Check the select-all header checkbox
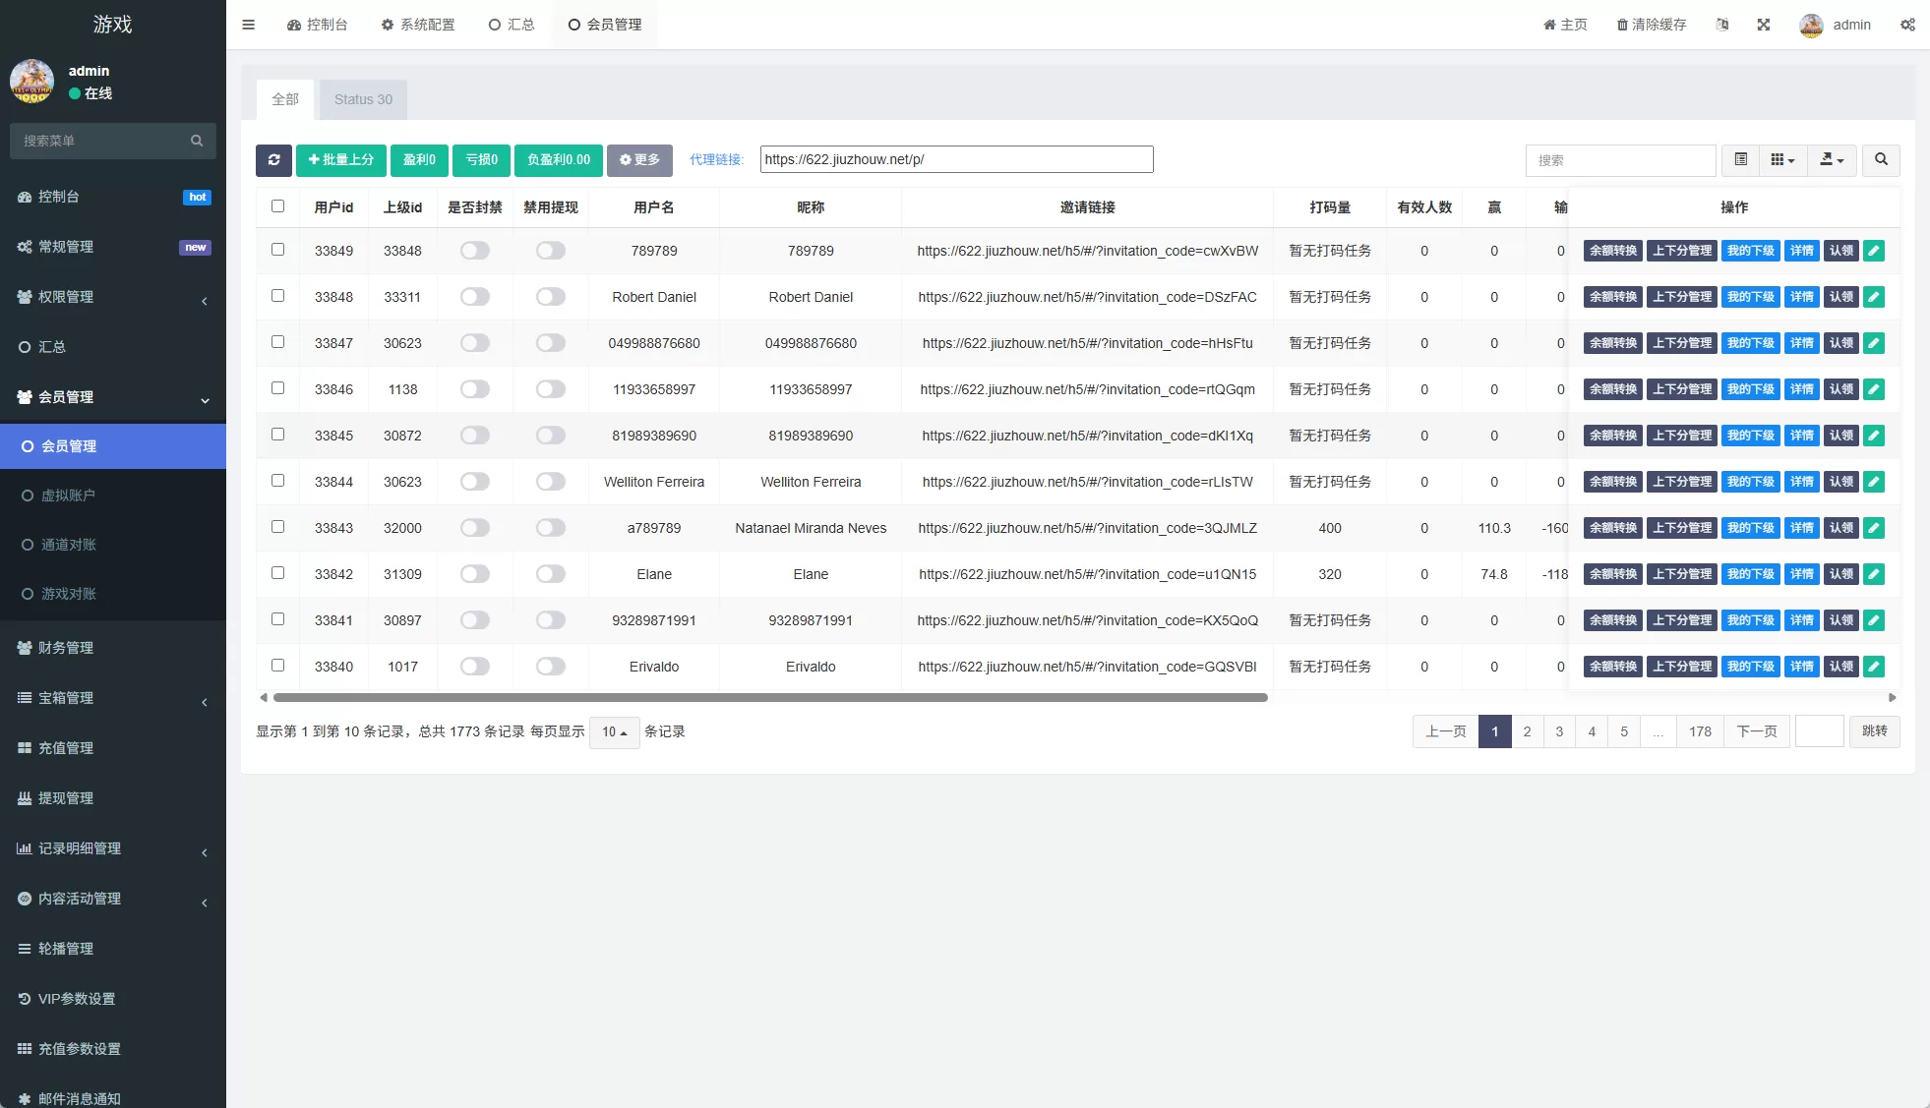Screen dimensions: 1930x1108 click(277, 206)
